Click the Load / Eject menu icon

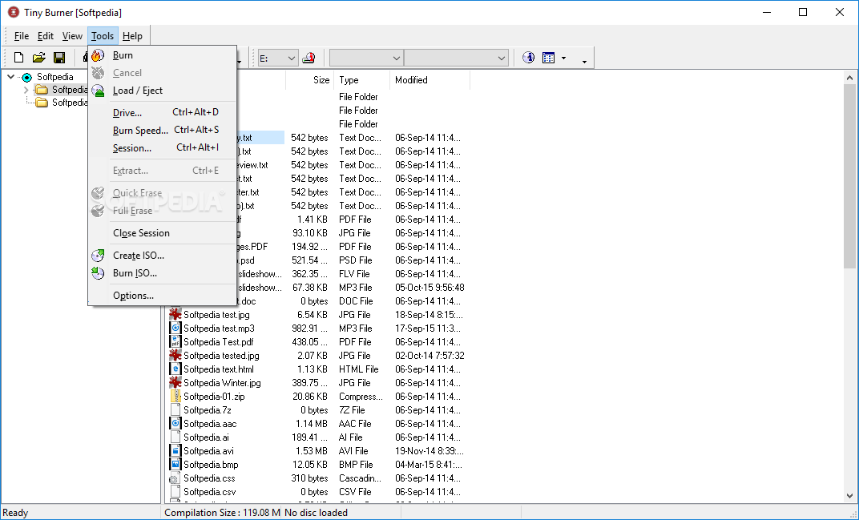(x=98, y=91)
